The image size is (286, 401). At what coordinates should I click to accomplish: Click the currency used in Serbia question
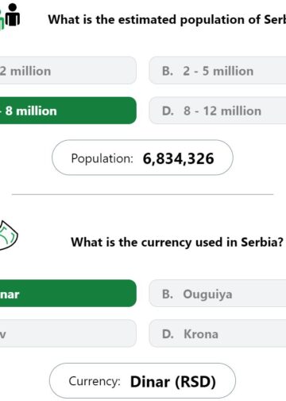[x=177, y=242]
